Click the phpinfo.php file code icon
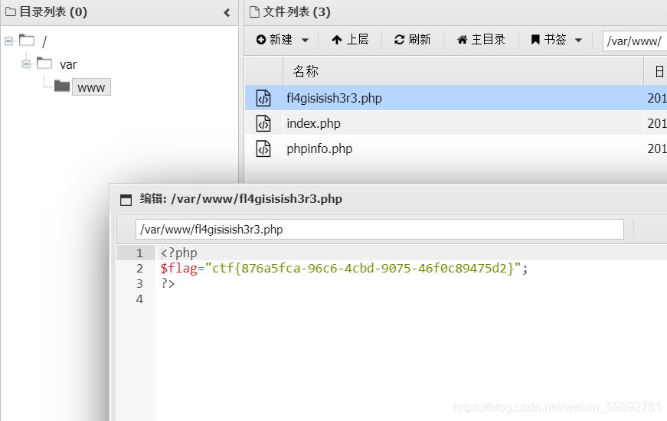Screen dimensions: 667x421 pyautogui.click(x=263, y=148)
